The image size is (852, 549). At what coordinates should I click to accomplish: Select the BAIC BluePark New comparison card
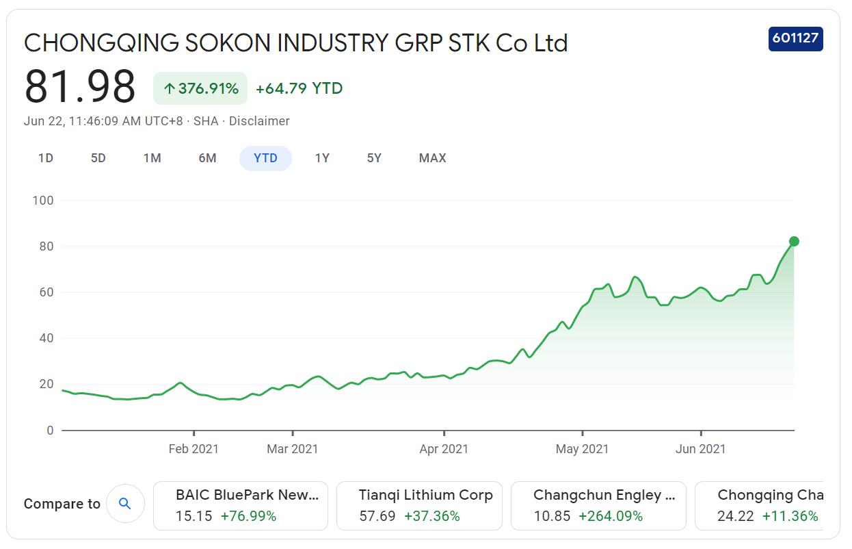(241, 505)
